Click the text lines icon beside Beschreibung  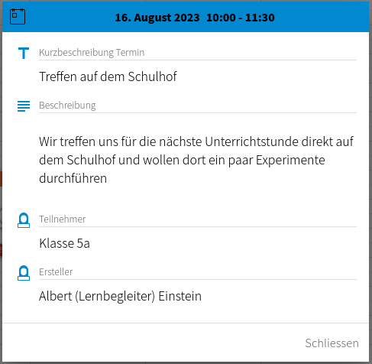point(24,106)
